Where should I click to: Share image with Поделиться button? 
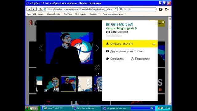(x=141, y=59)
